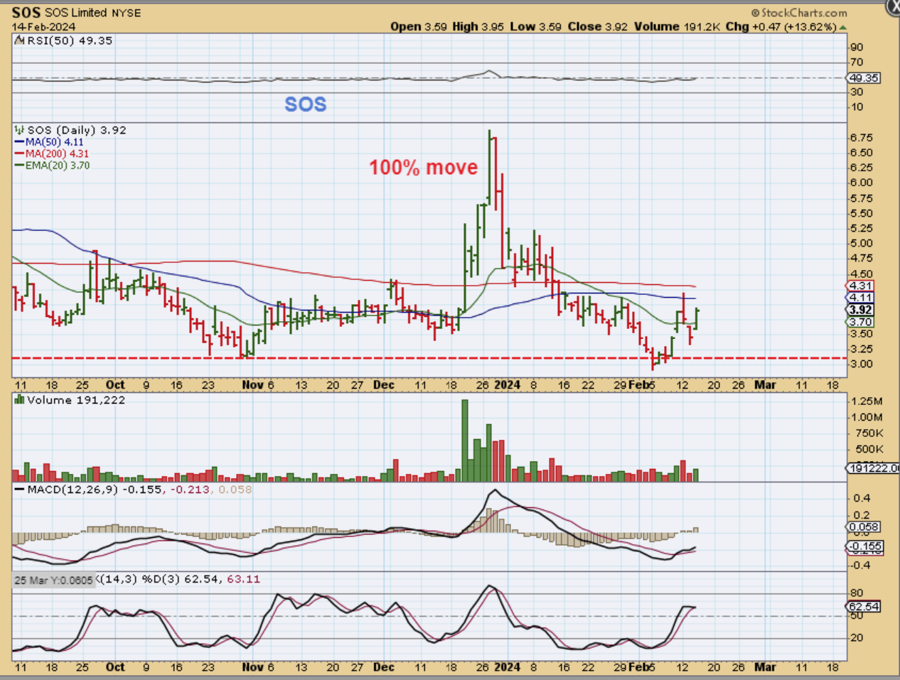
Task: Select the blue SOS text annotation
Action: [305, 104]
